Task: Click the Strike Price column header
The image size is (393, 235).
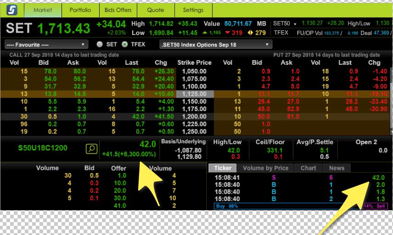Action: click(195, 62)
